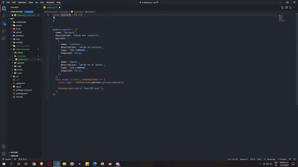Open the Task View taskbar icon
298x167 pixels.
(26, 164)
